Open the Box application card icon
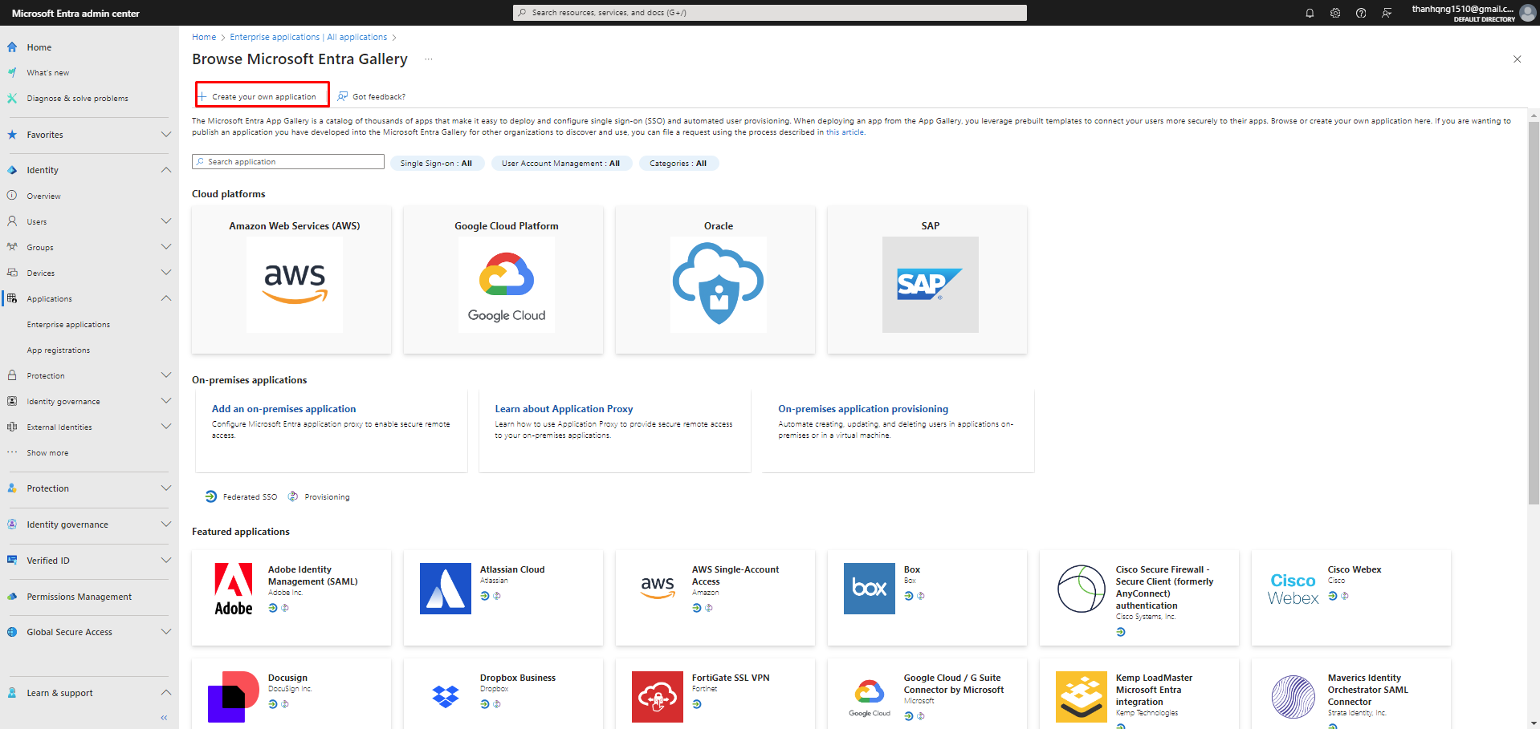Viewport: 1540px width, 729px height. click(x=870, y=589)
